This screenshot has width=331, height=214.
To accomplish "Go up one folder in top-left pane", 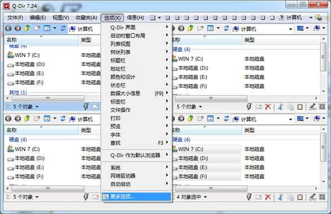I will click(x=27, y=28).
